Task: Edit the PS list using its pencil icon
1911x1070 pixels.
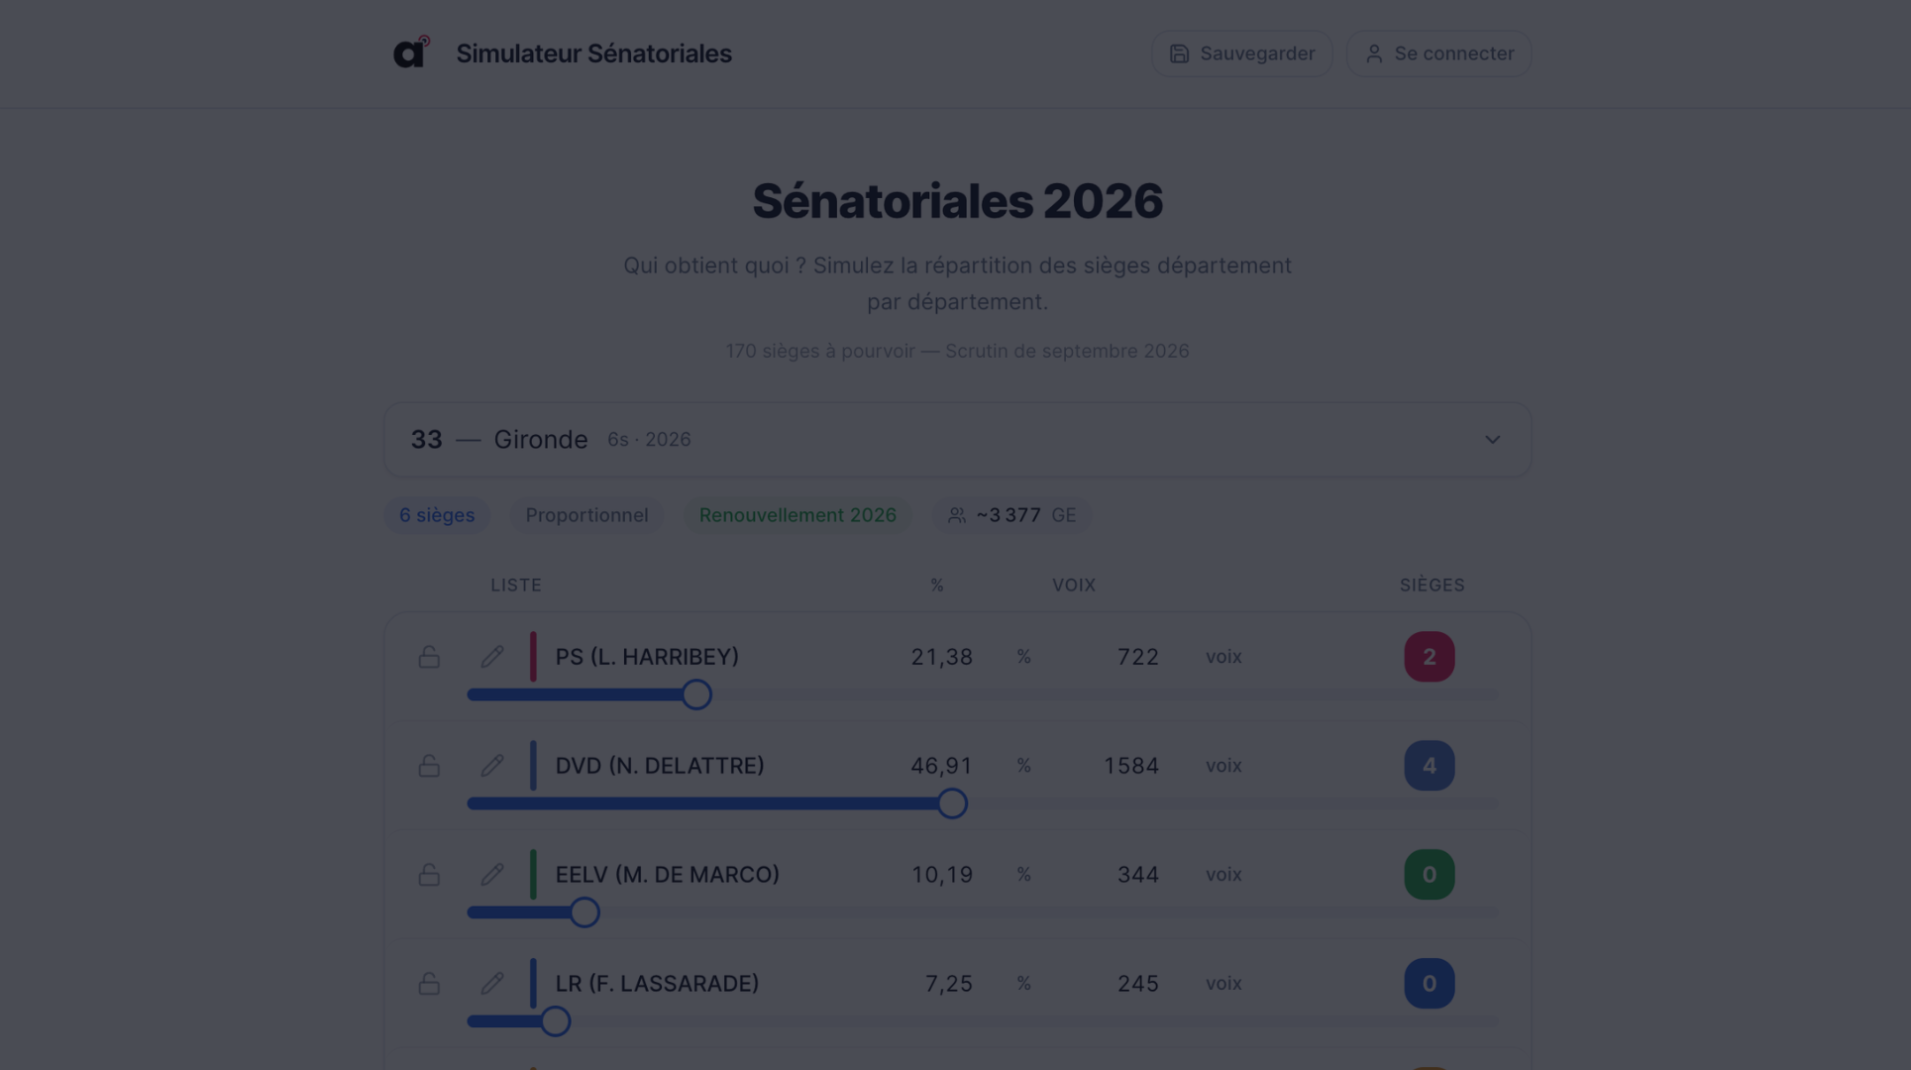Action: (492, 656)
